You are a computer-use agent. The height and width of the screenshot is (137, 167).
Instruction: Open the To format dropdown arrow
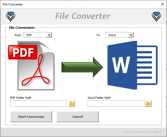coord(131,35)
